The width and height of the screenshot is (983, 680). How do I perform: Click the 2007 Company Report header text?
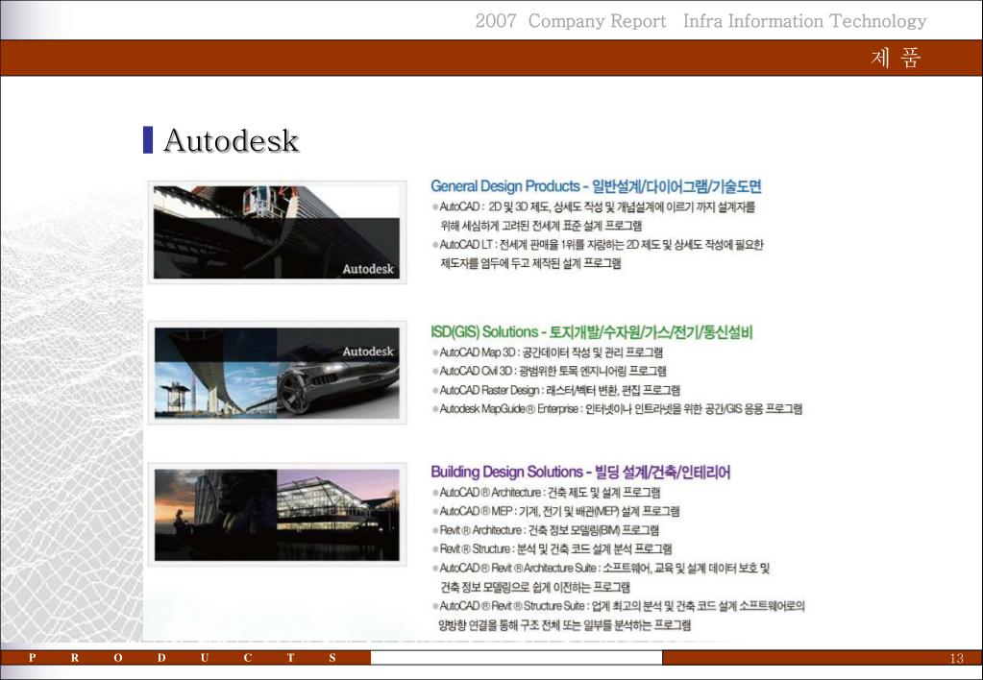pos(570,21)
